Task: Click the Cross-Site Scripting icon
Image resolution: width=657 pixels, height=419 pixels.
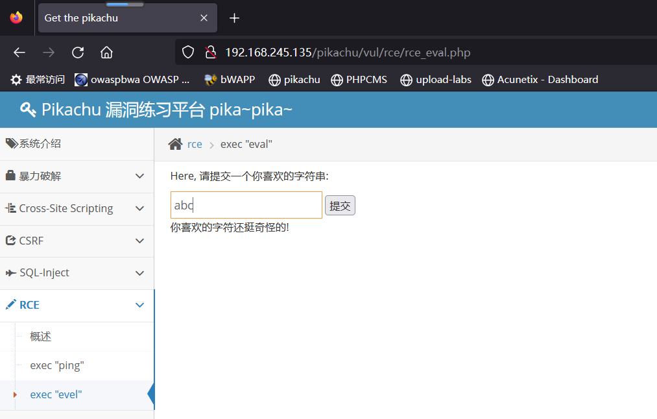Action: point(10,208)
